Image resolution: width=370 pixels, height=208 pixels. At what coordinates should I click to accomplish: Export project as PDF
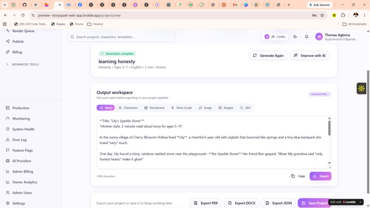[x=206, y=203]
